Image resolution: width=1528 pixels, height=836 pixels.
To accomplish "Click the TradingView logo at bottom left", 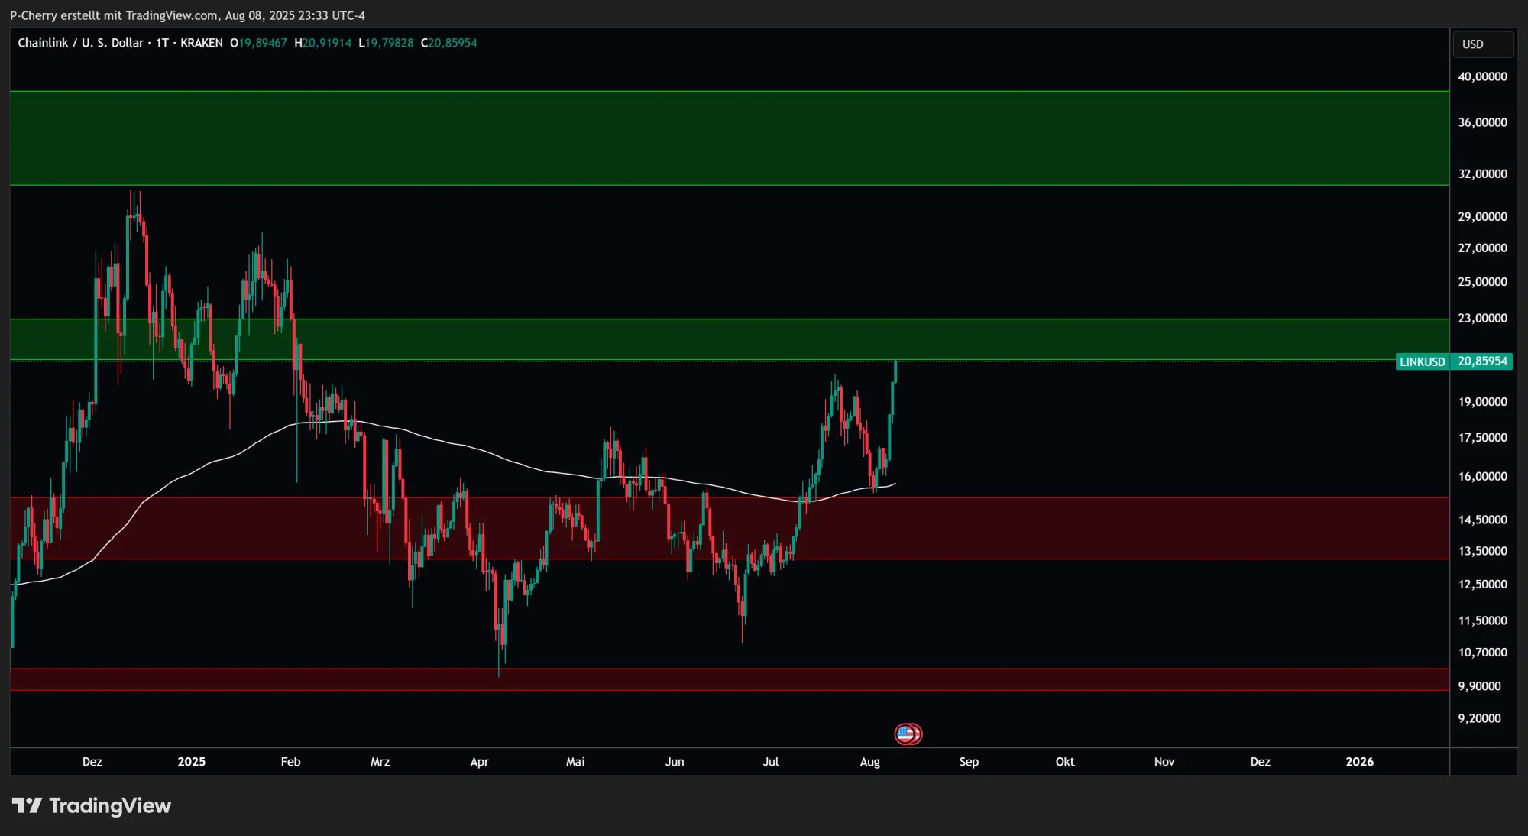I will click(92, 805).
